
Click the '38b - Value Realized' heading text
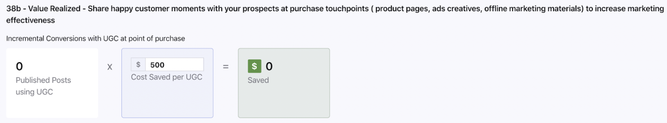pos(43,9)
